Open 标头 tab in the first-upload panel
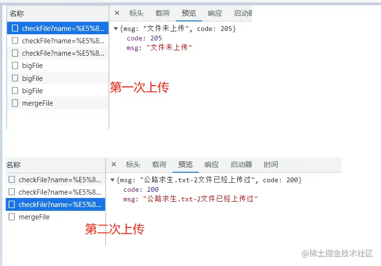The height and width of the screenshot is (266, 381). click(x=137, y=13)
